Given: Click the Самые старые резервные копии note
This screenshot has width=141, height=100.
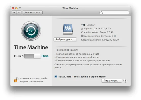Looking at the screenshot, I should pyautogui.click(x=88, y=66).
